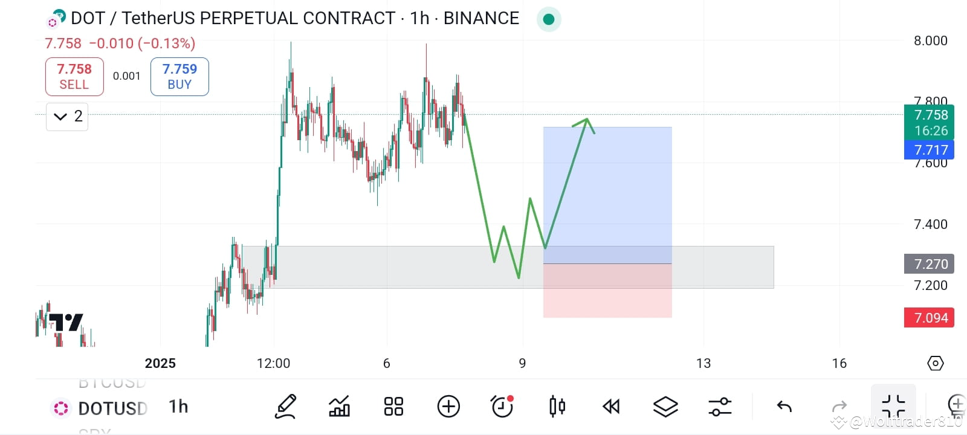
Task: Open the object tree layers icon
Action: [665, 407]
